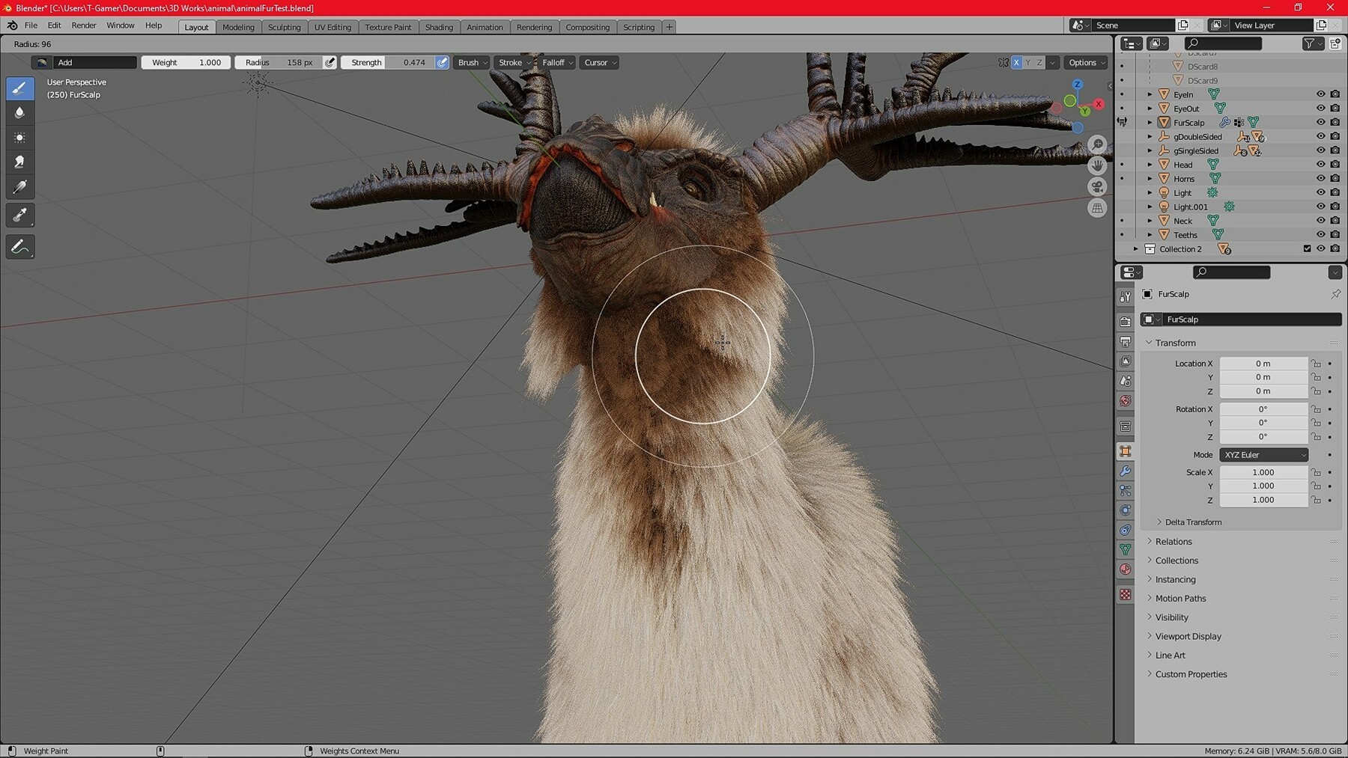
Task: Toggle Location X lock icon
Action: pyautogui.click(x=1316, y=364)
